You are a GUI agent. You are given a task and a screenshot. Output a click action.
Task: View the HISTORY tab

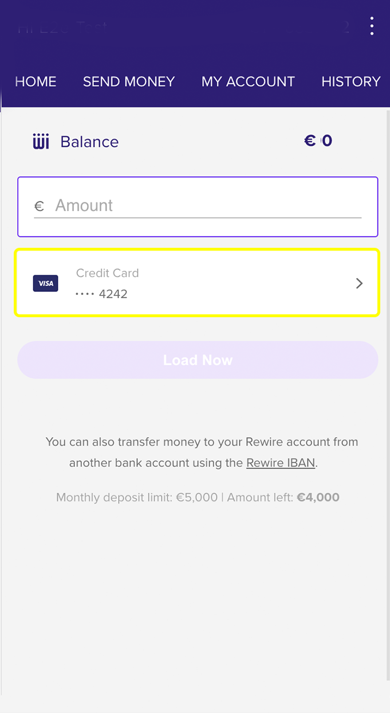[350, 81]
